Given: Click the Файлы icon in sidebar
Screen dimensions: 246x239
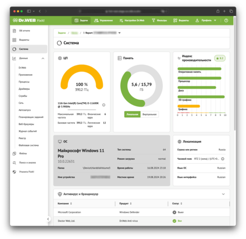Looking at the screenshot, I should coord(15,154).
